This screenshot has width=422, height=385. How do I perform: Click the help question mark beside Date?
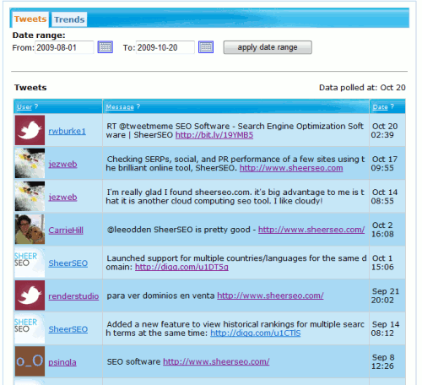[x=392, y=106]
